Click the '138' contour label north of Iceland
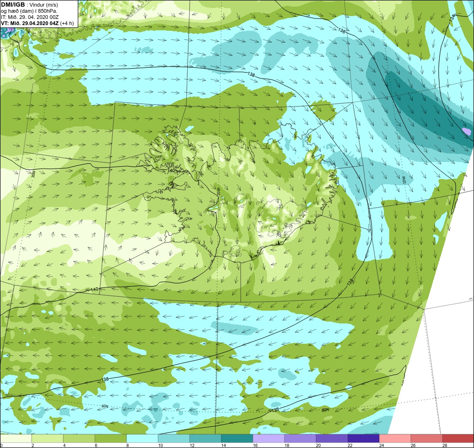Viewport: 474px width, 448px height. pyautogui.click(x=251, y=74)
